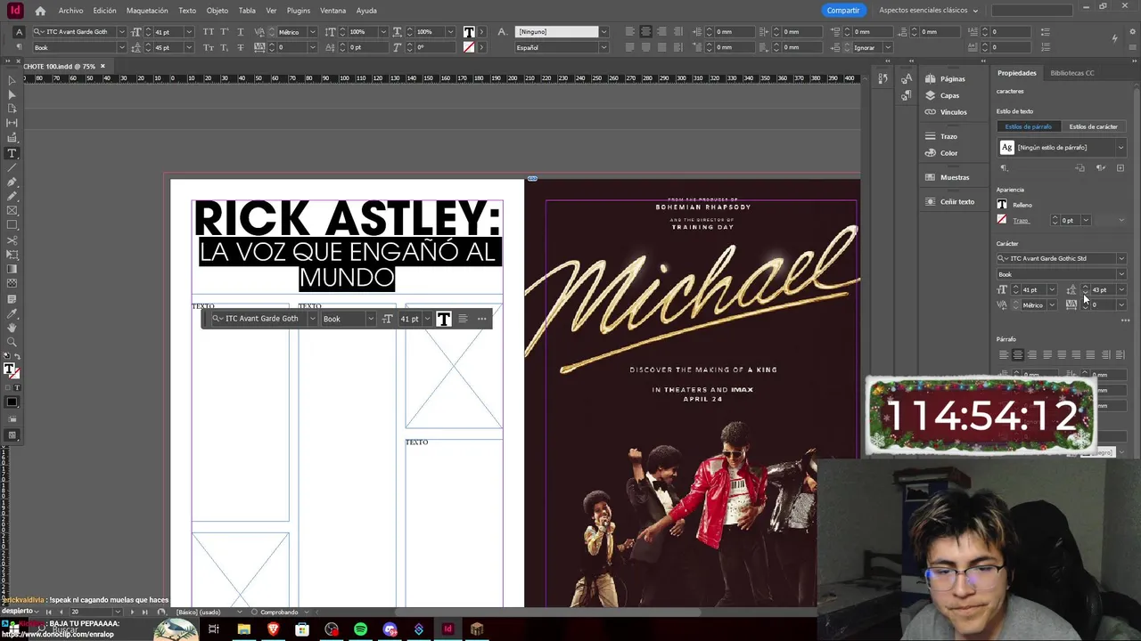The image size is (1141, 641).
Task: Select Estilos de párrafo button
Action: point(1029,126)
